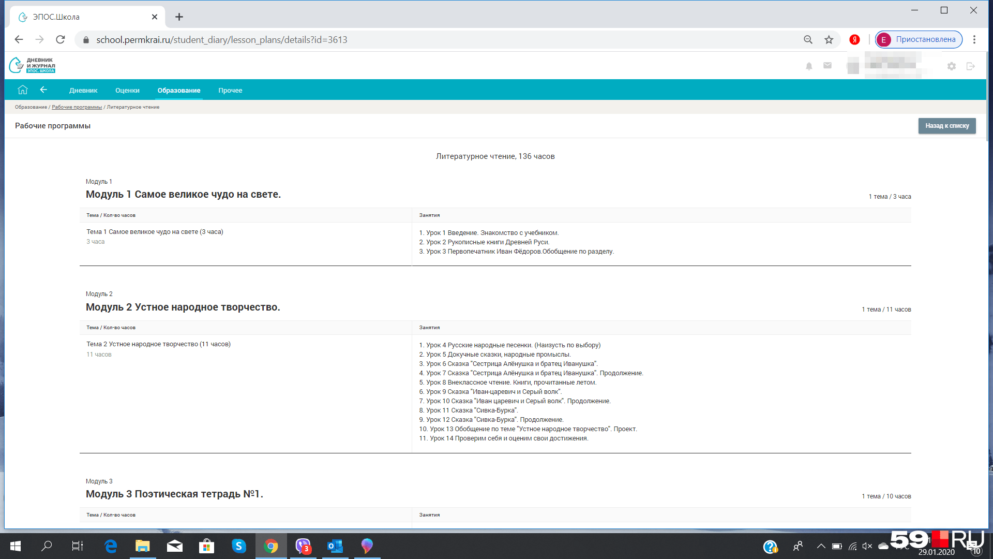Open Microsoft Store from taskbar
Image resolution: width=993 pixels, height=559 pixels.
(x=207, y=546)
